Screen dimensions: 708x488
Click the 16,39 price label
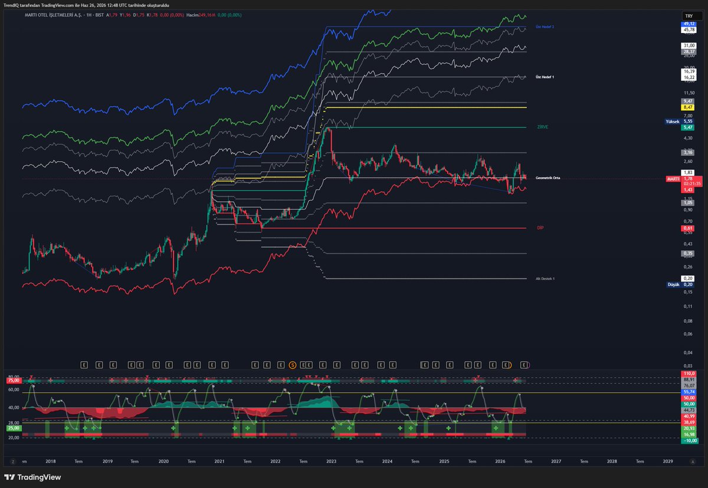[x=688, y=71]
